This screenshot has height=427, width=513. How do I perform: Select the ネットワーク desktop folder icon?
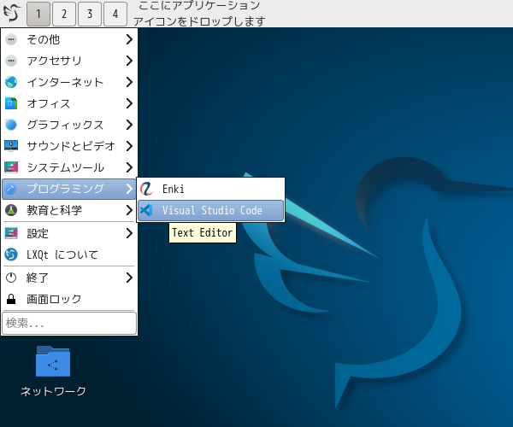53,361
